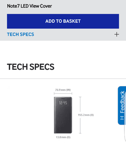Image resolution: width=126 pixels, height=146 pixels.
Task: Expand the TECH SPECS plus icon
Action: coord(117,34)
